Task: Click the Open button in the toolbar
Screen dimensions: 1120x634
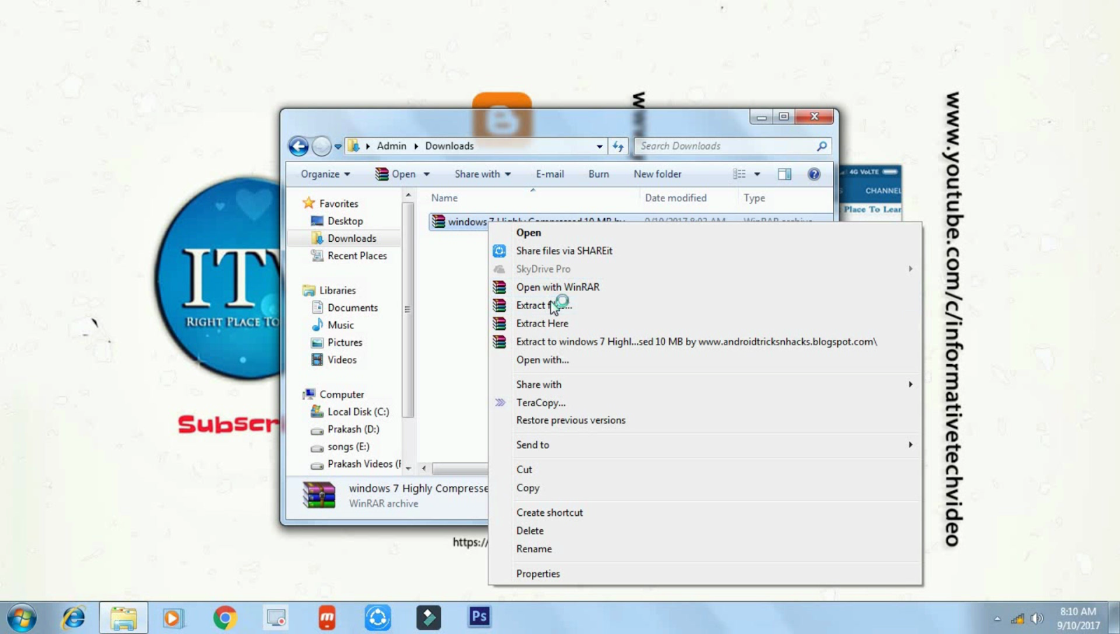Action: 395,174
